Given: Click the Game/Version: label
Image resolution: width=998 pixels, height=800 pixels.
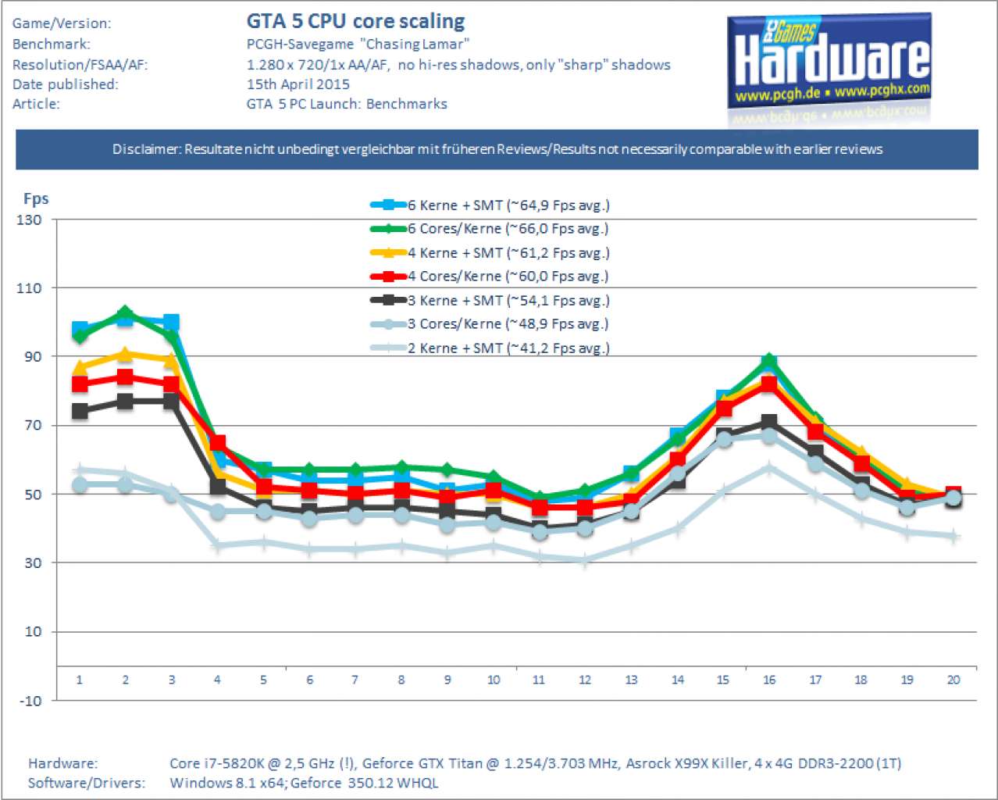Looking at the screenshot, I should [62, 23].
